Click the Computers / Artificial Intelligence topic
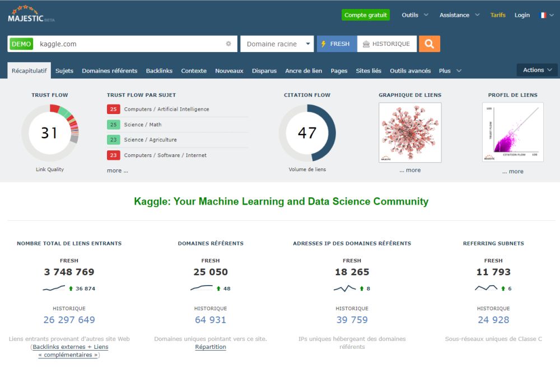560x374 pixels. [x=166, y=109]
